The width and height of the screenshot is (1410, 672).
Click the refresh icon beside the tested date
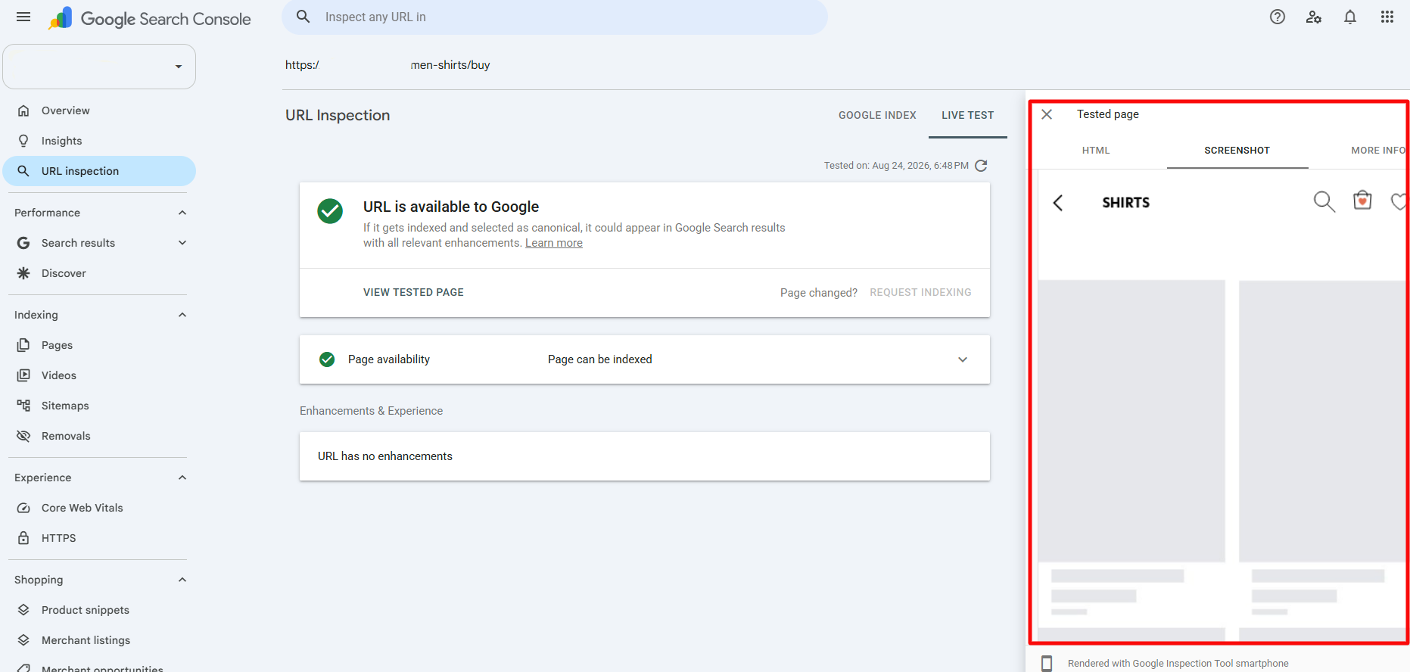(981, 166)
